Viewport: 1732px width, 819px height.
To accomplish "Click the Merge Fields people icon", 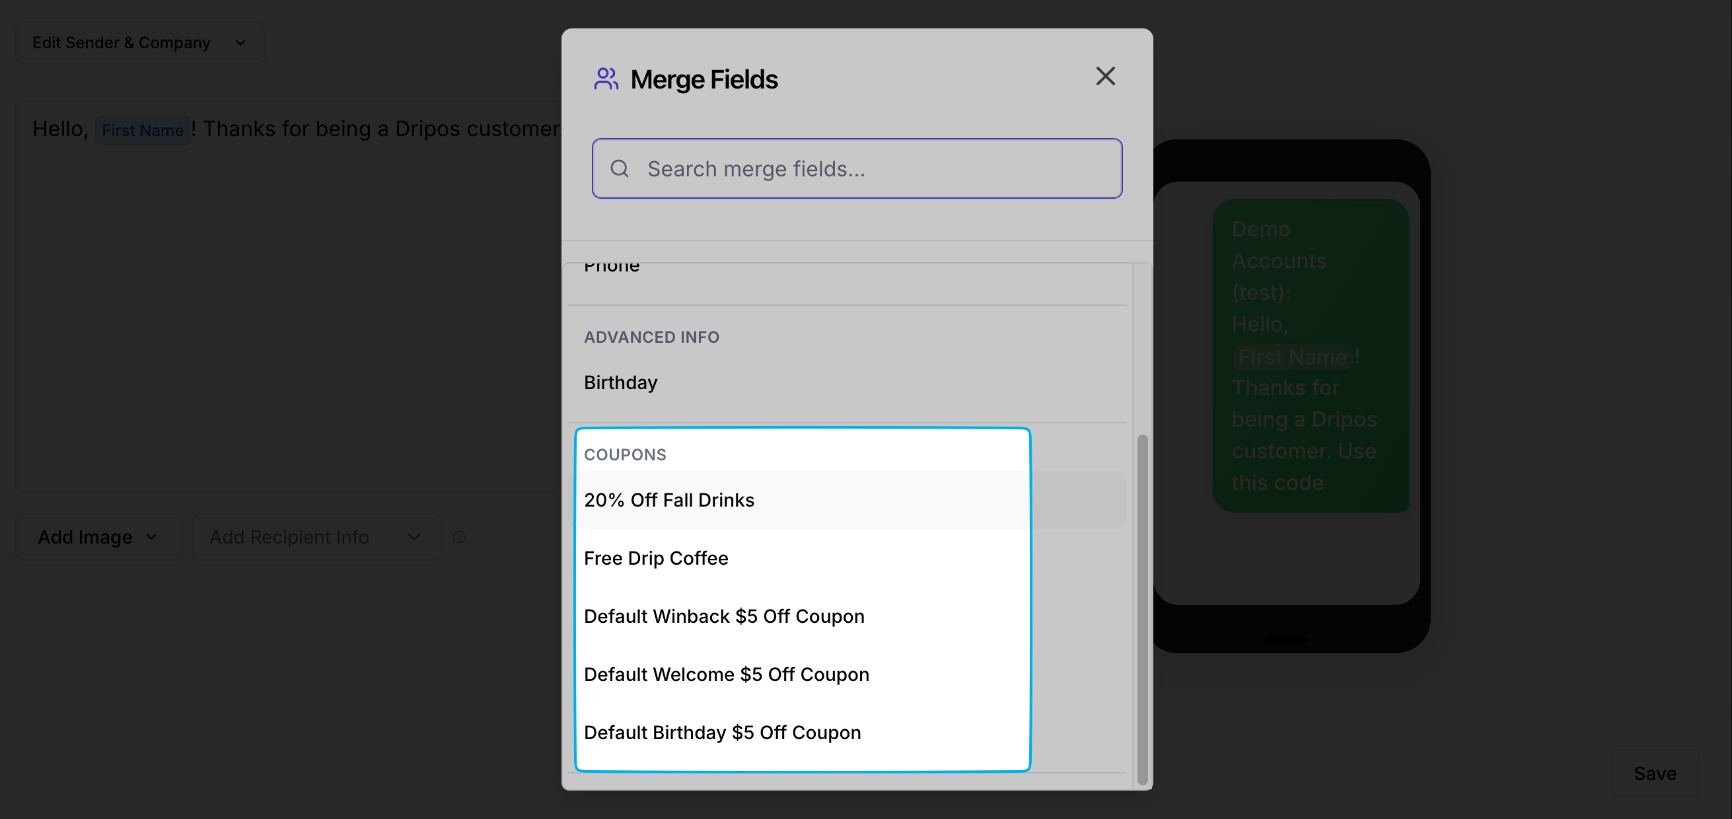I will [x=605, y=79].
